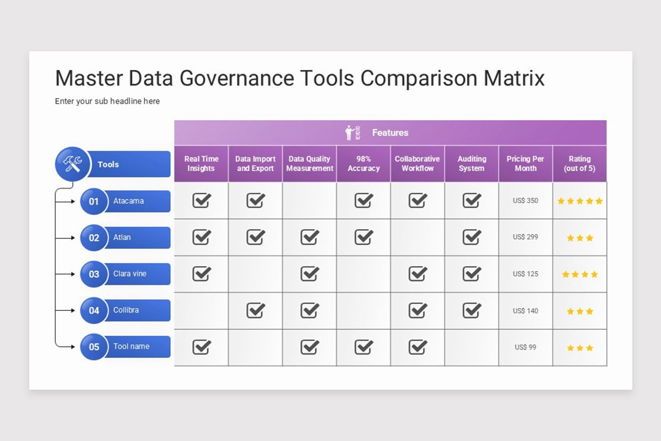This screenshot has width=661, height=441.
Task: Click the presenter icon beside Features
Action: (x=353, y=133)
